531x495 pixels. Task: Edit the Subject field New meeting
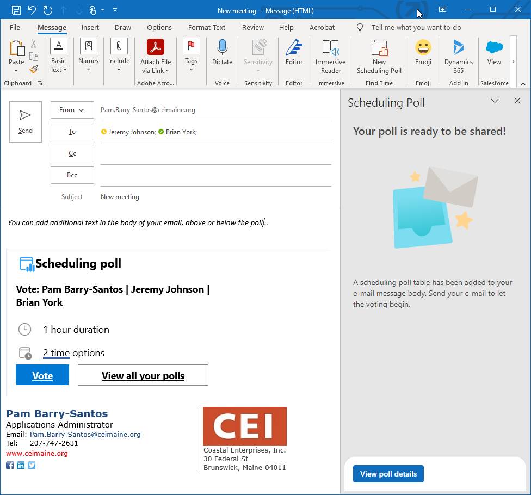tap(215, 197)
